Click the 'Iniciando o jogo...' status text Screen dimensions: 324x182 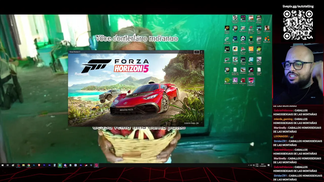coord(191,123)
